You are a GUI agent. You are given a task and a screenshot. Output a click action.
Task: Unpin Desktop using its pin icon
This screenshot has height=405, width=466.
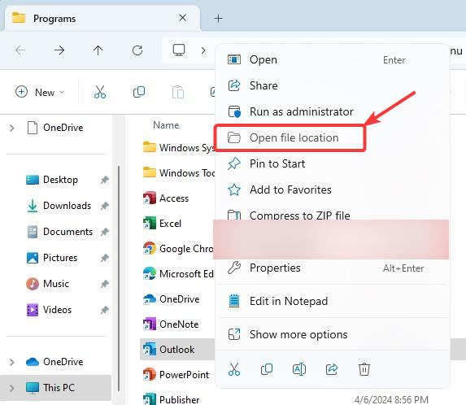pyautogui.click(x=104, y=180)
